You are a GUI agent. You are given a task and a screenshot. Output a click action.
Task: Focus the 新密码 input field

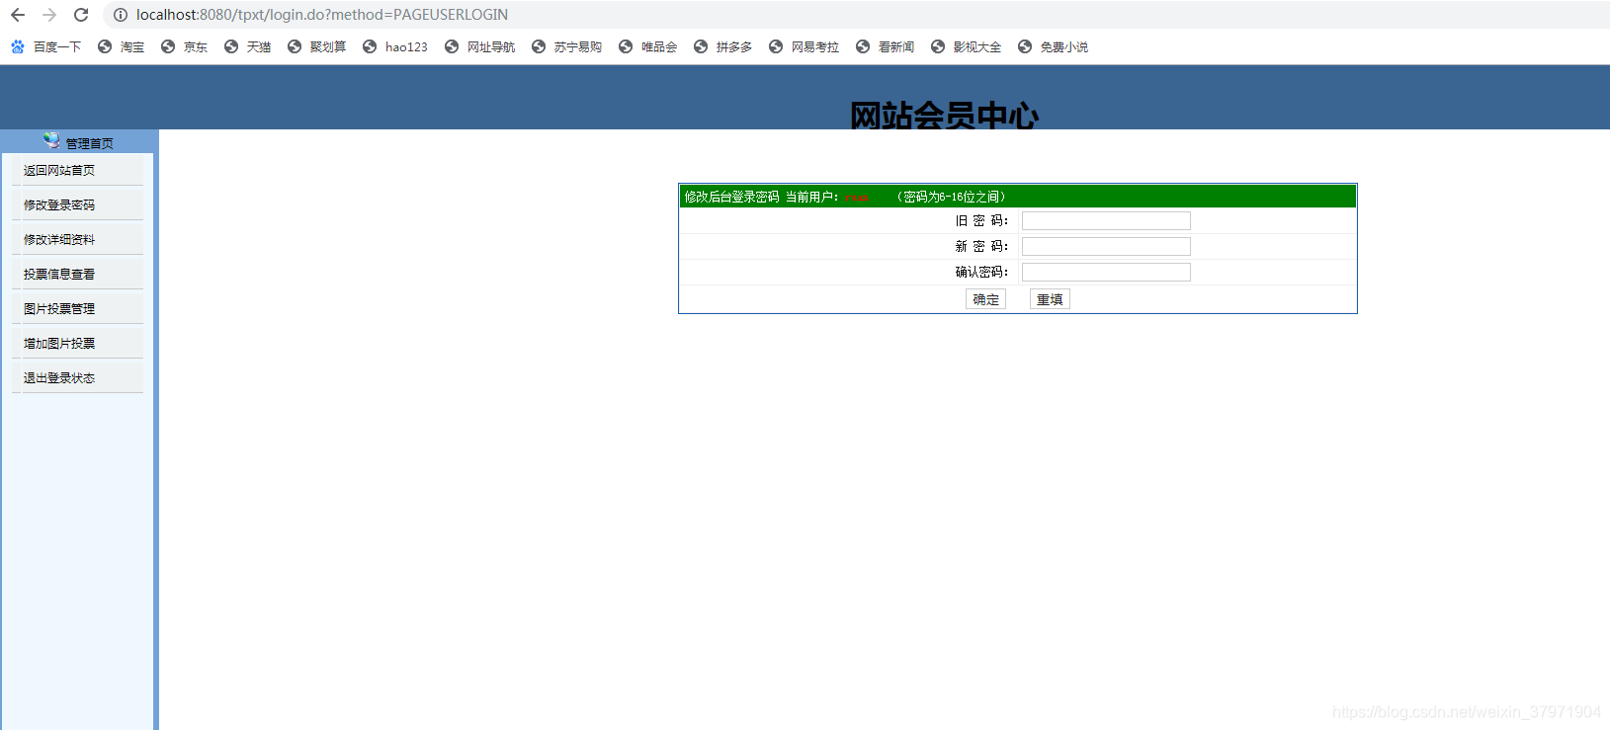[x=1106, y=247]
